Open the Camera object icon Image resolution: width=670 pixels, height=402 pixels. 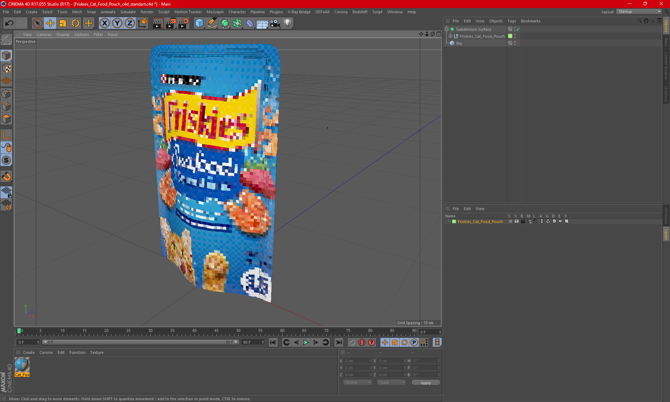click(x=275, y=23)
